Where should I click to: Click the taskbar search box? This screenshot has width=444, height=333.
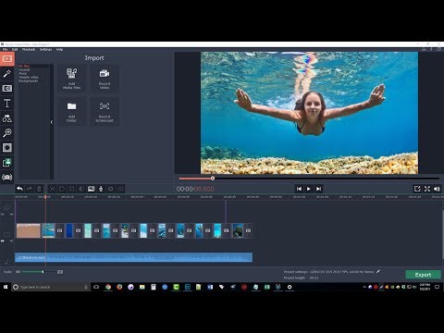[x=51, y=287]
